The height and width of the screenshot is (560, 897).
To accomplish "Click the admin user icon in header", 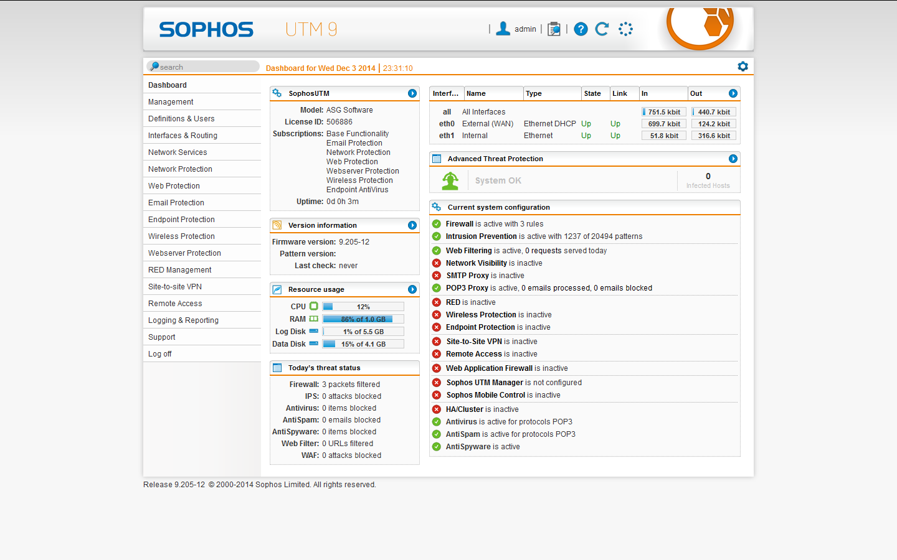I will 503,29.
